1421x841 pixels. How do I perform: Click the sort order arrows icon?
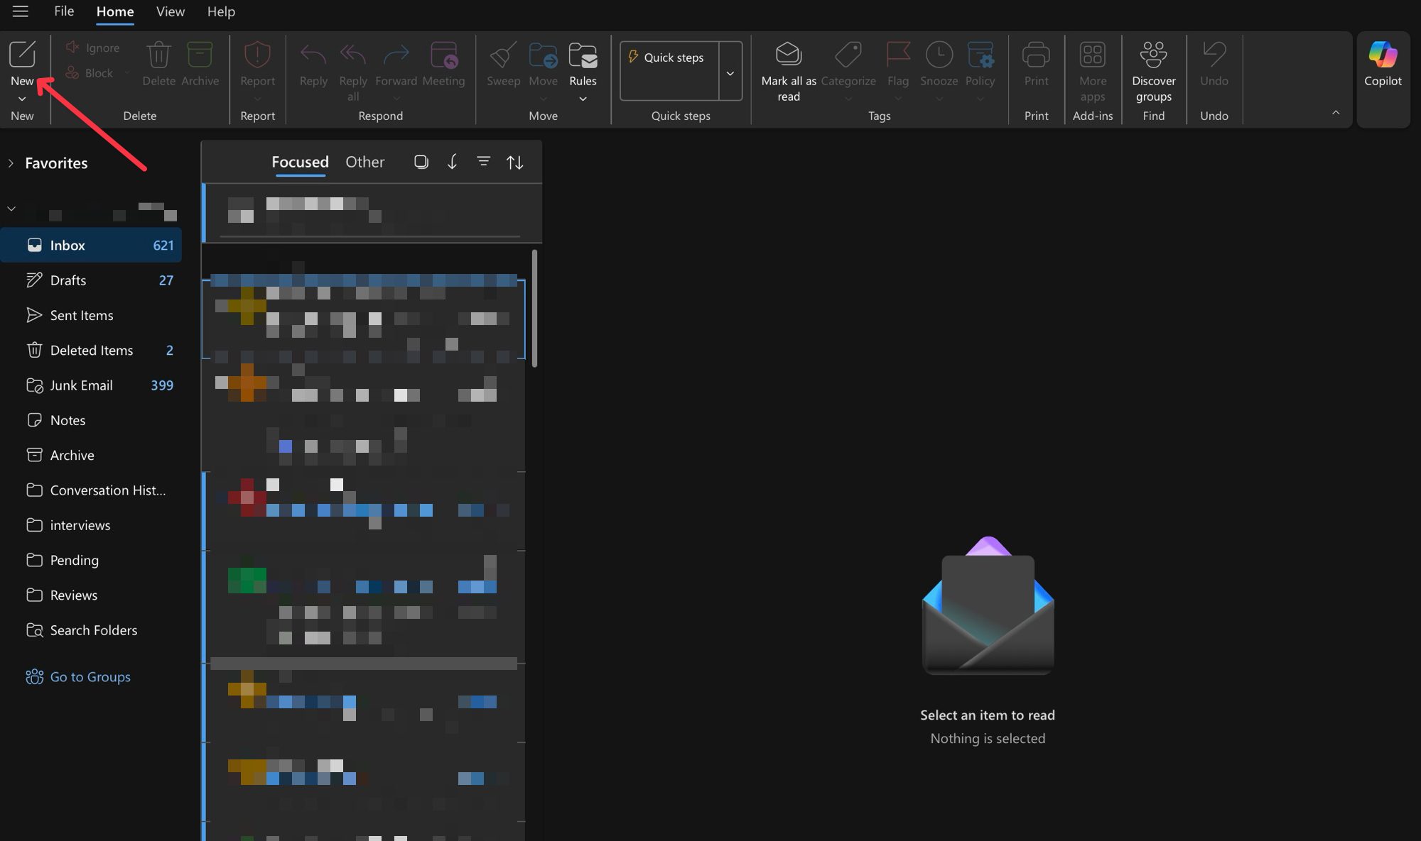click(514, 162)
